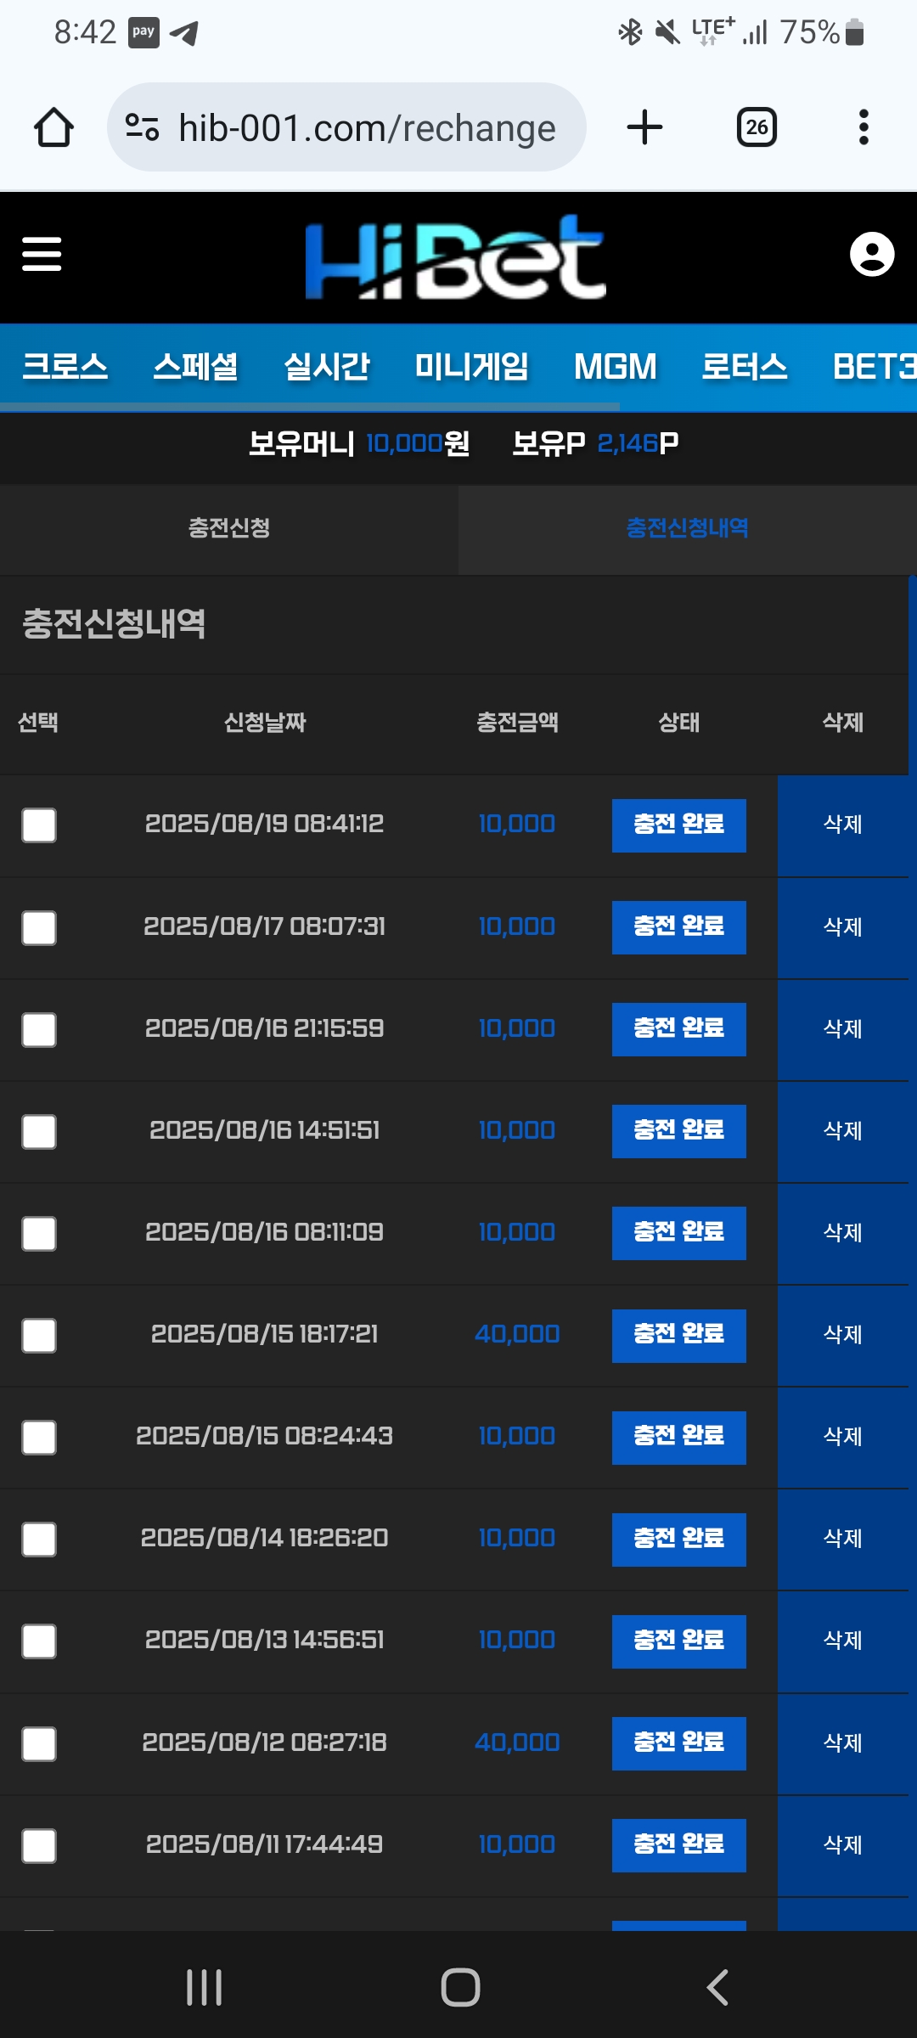
Task: Open Android recent apps view
Action: 204,1987
